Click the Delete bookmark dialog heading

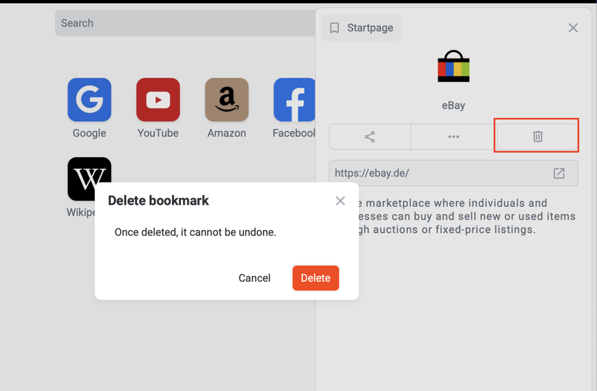click(158, 201)
